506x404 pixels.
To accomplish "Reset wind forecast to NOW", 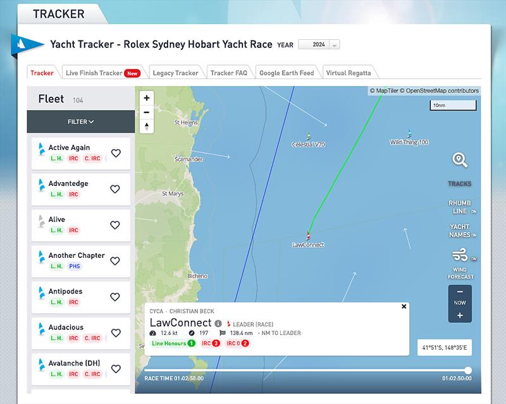I will (460, 303).
